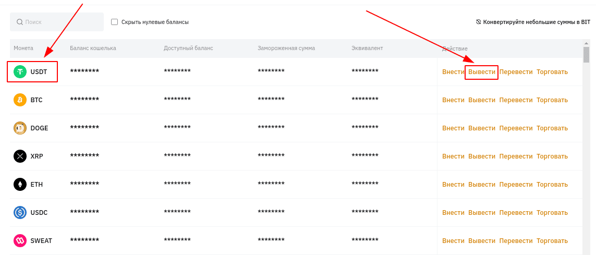596x255 pixels.
Task: Click the Баланс кошелька column header
Action: 93,48
